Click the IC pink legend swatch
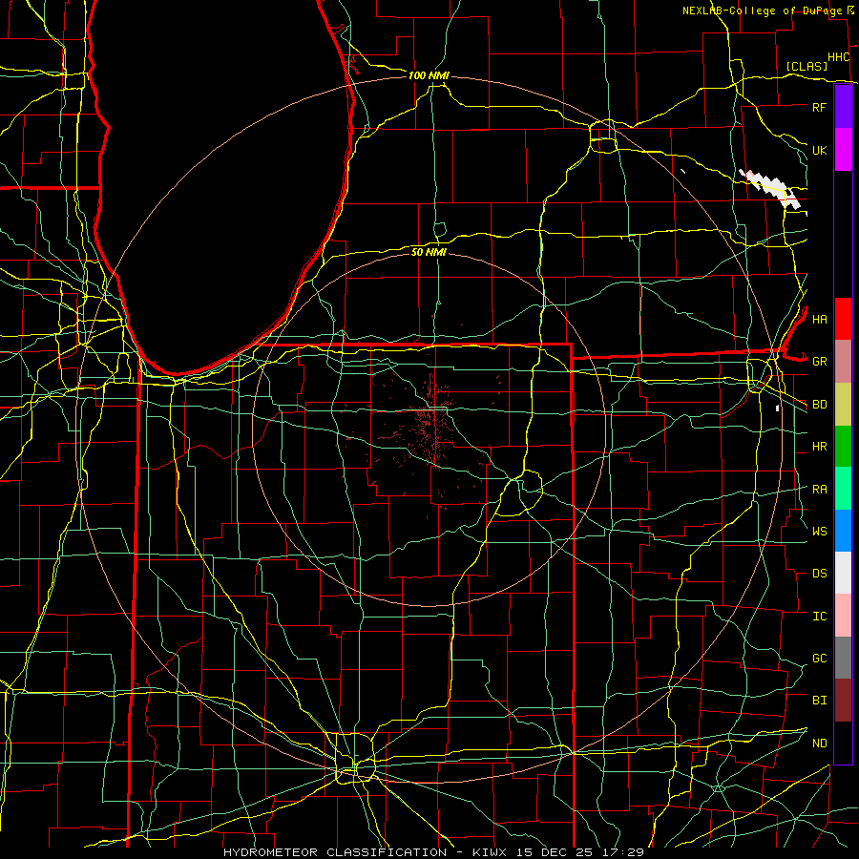The height and width of the screenshot is (859, 859). click(x=843, y=616)
